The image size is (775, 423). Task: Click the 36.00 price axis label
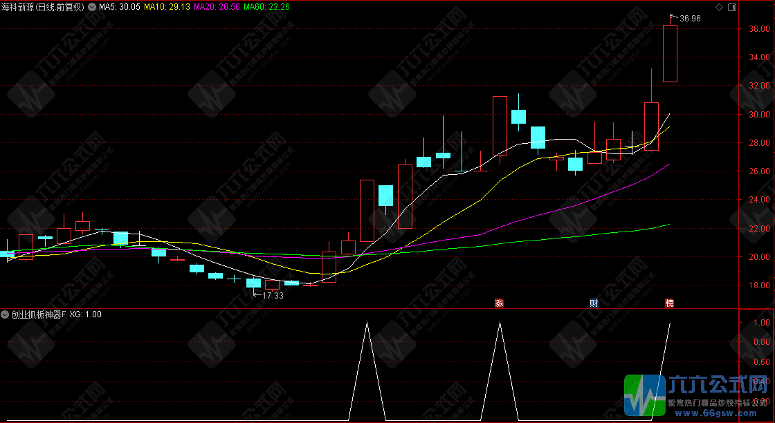[x=758, y=29]
